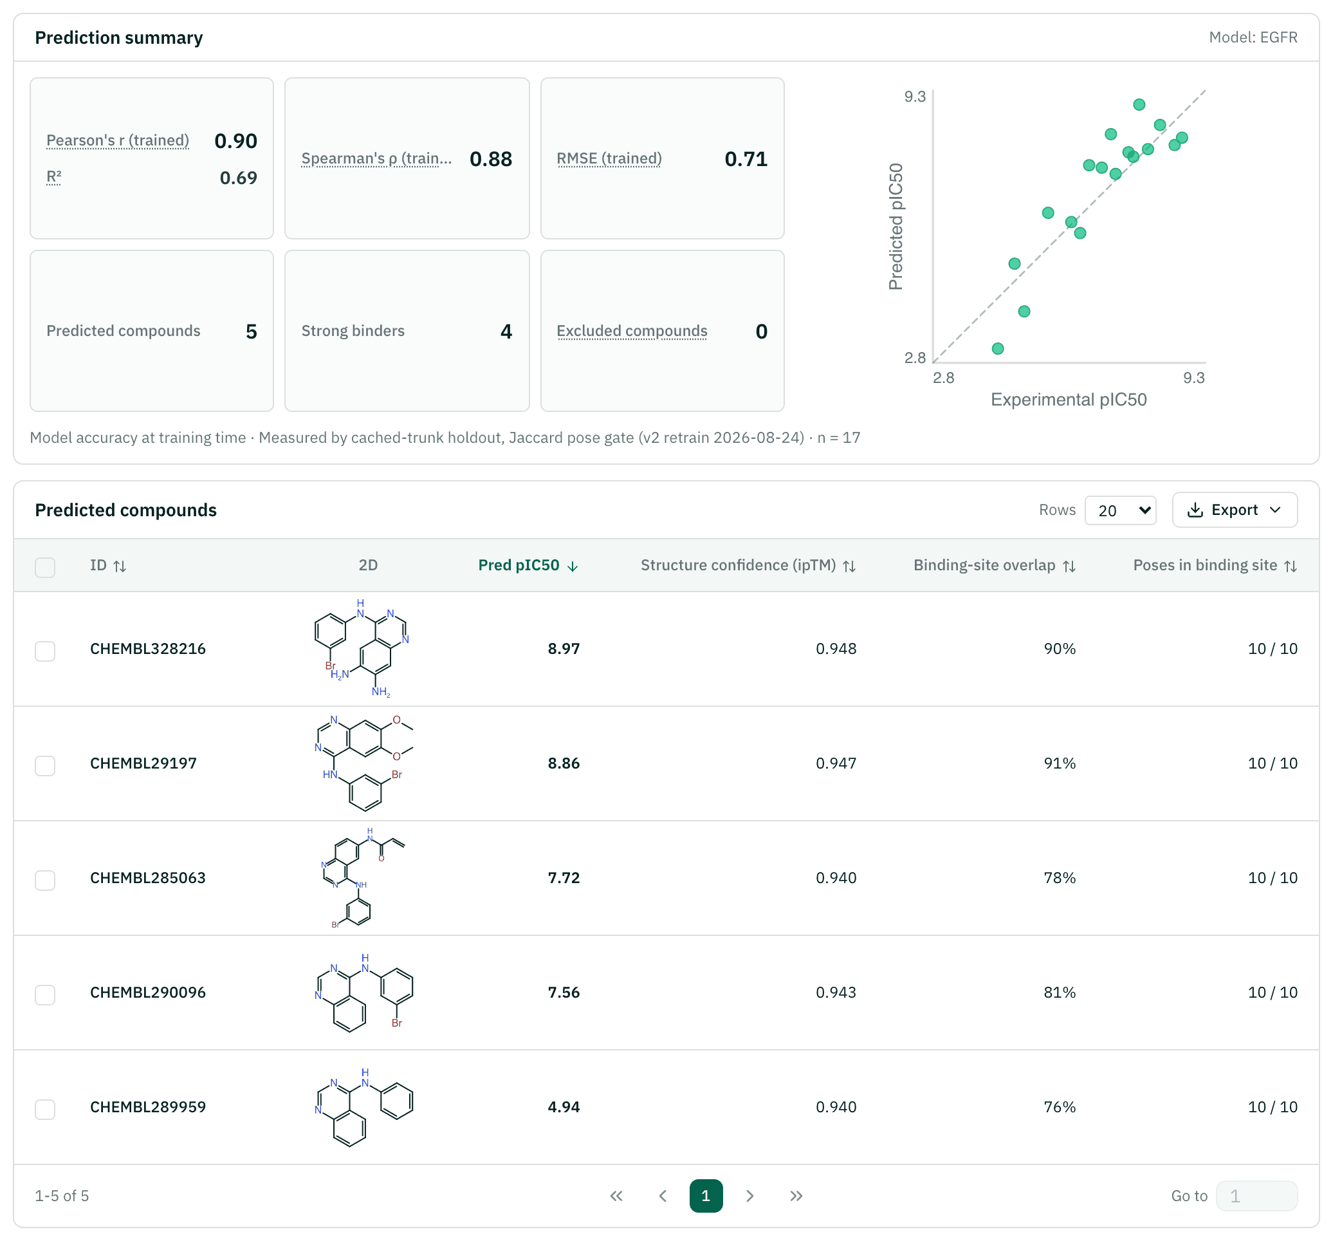Check the CHEMBL290096 row checkbox

(45, 995)
